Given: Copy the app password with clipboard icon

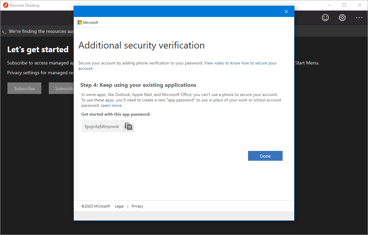Looking at the screenshot, I should [128, 126].
